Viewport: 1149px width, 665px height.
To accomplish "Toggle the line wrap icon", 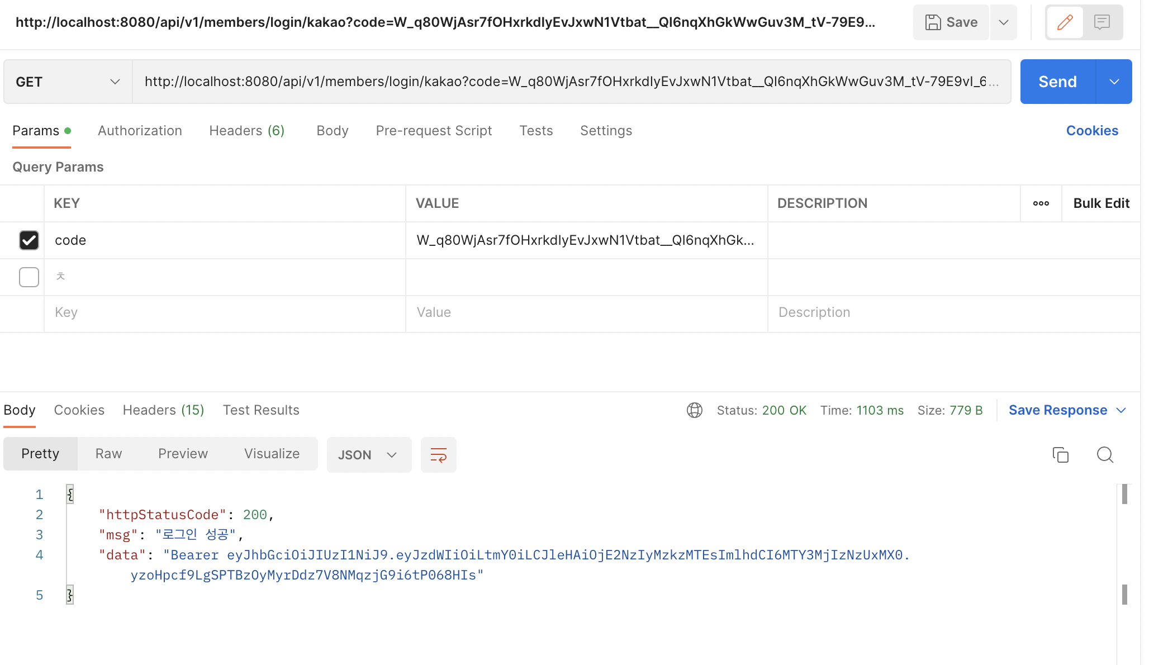I will (438, 455).
